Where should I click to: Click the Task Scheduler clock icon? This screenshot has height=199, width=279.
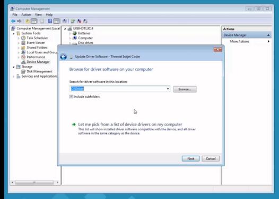(x=23, y=38)
